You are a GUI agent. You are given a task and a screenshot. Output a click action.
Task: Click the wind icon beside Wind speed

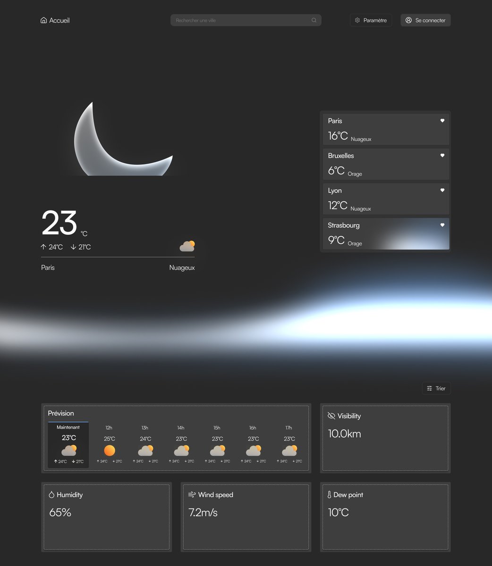pyautogui.click(x=192, y=495)
